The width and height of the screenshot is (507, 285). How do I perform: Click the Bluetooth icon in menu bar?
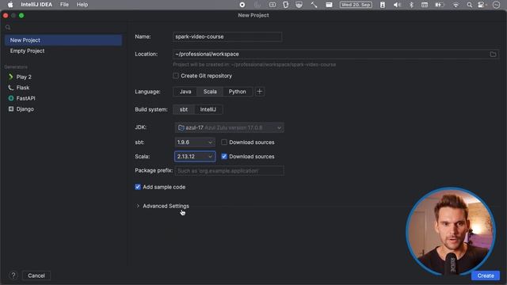(x=411, y=5)
